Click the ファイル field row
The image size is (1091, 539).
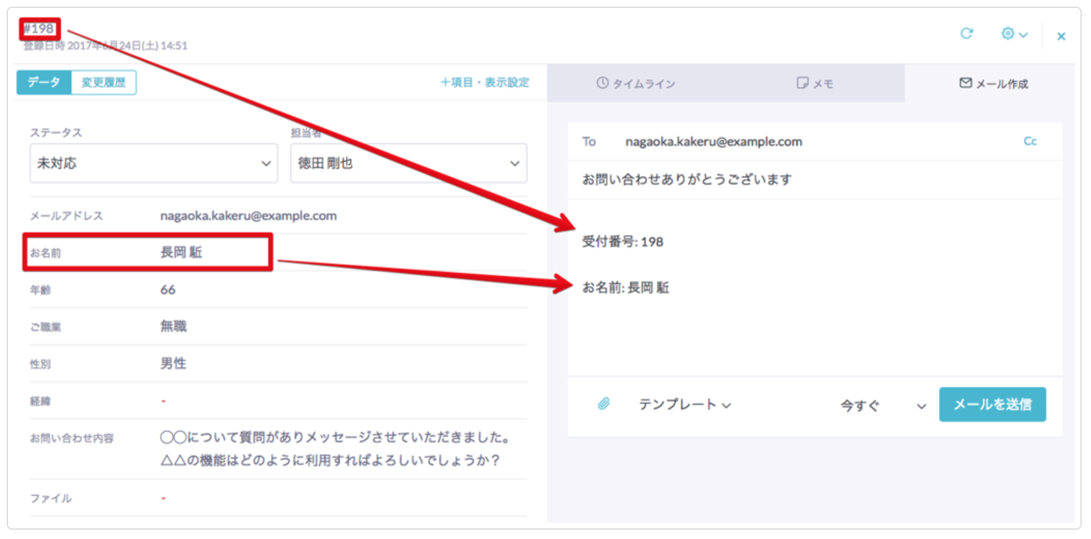[278, 498]
